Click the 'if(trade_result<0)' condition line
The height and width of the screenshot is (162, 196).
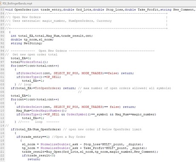(38, 156)
